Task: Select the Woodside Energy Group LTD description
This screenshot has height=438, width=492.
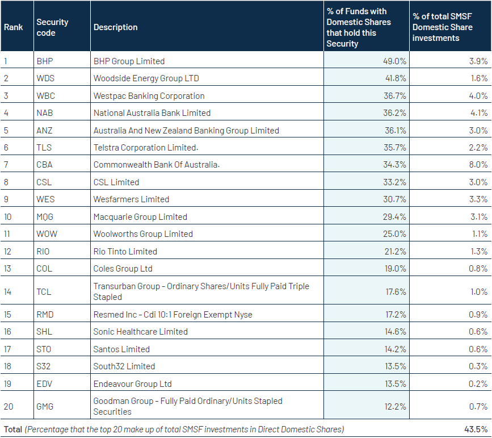Action: tap(146, 78)
